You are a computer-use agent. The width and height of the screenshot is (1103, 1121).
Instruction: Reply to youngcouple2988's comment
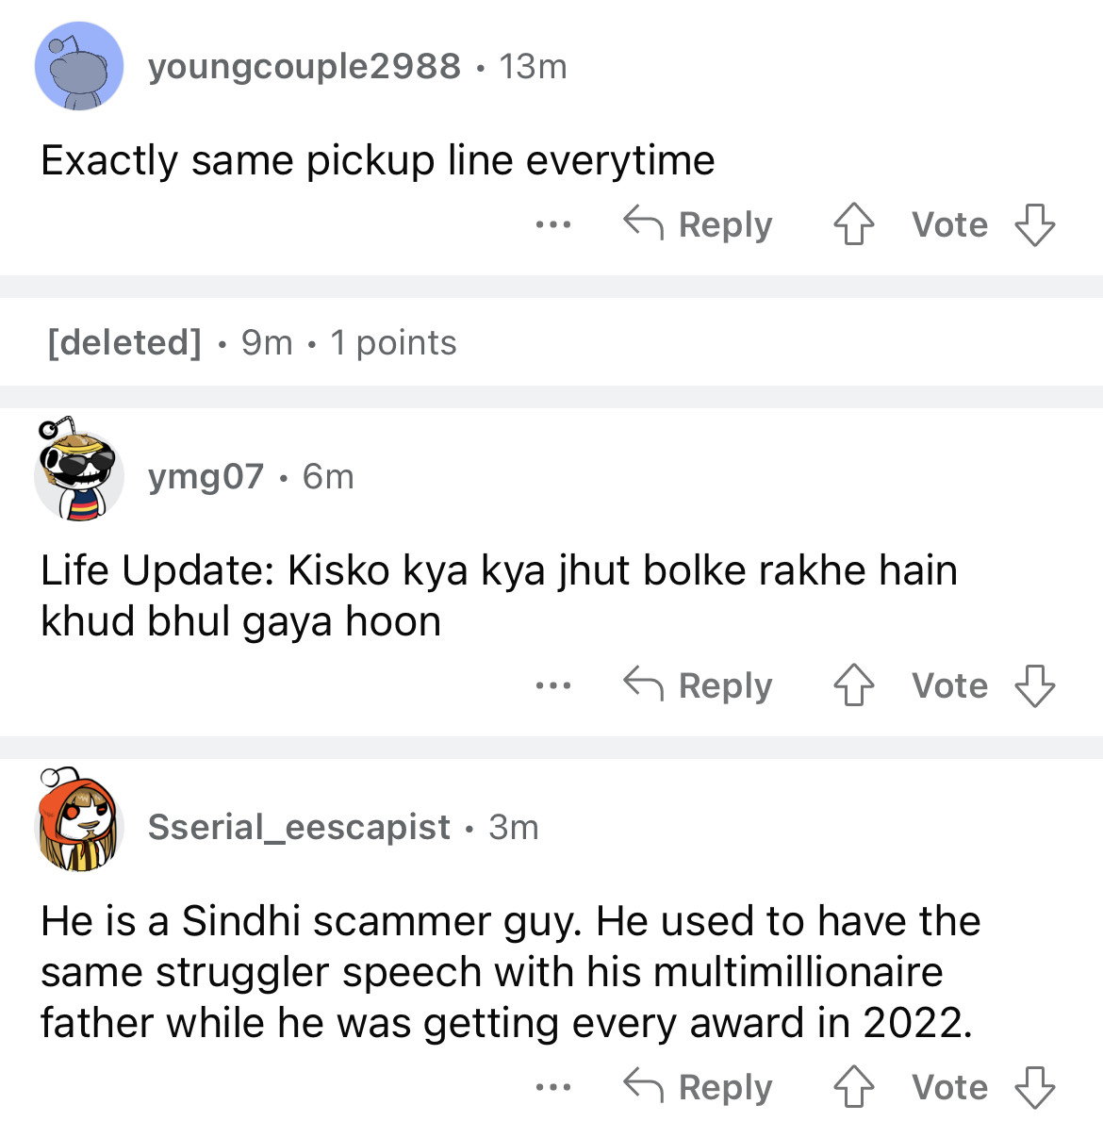click(x=699, y=225)
